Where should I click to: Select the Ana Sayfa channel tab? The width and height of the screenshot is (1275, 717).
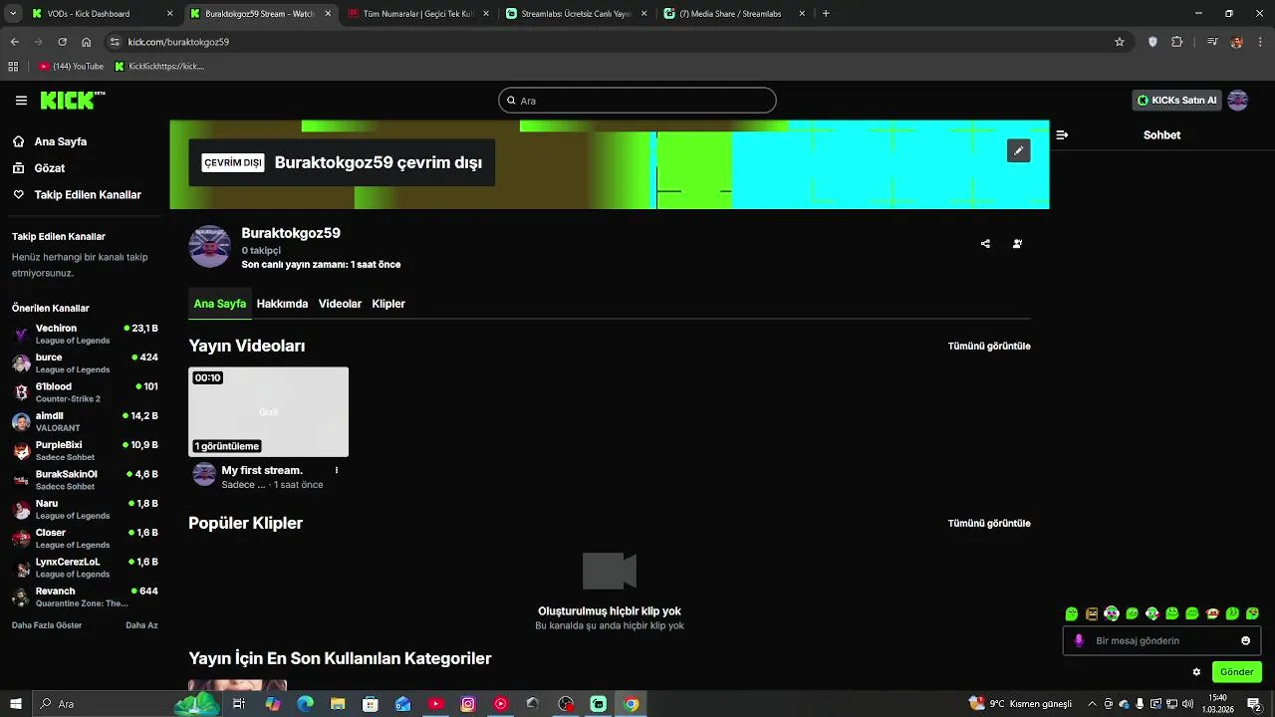tap(220, 304)
